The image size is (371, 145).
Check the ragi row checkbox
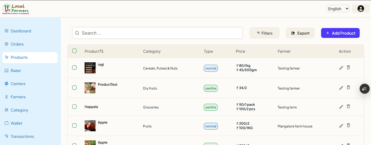74,68
